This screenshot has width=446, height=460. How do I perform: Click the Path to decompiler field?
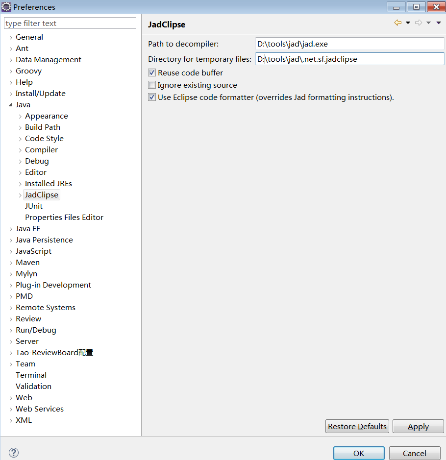[349, 44]
